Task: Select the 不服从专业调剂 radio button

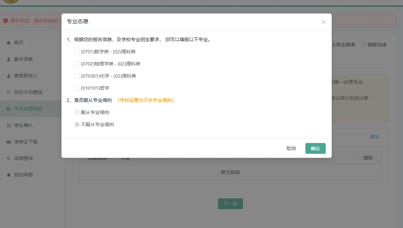Action: [x=77, y=124]
